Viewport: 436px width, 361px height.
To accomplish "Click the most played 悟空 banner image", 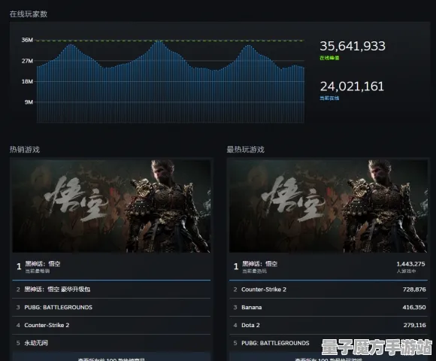I will [328, 206].
